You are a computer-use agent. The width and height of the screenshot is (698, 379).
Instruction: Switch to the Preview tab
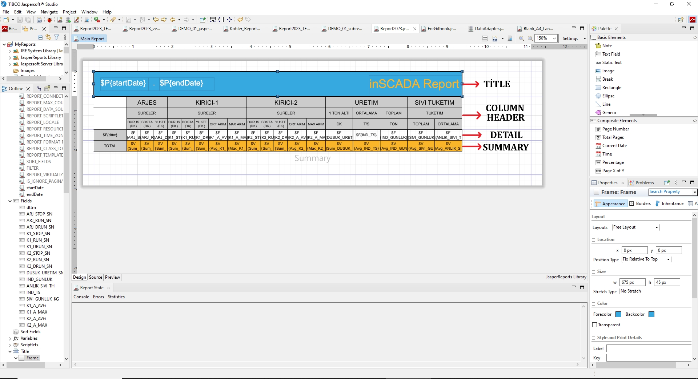(x=112, y=277)
